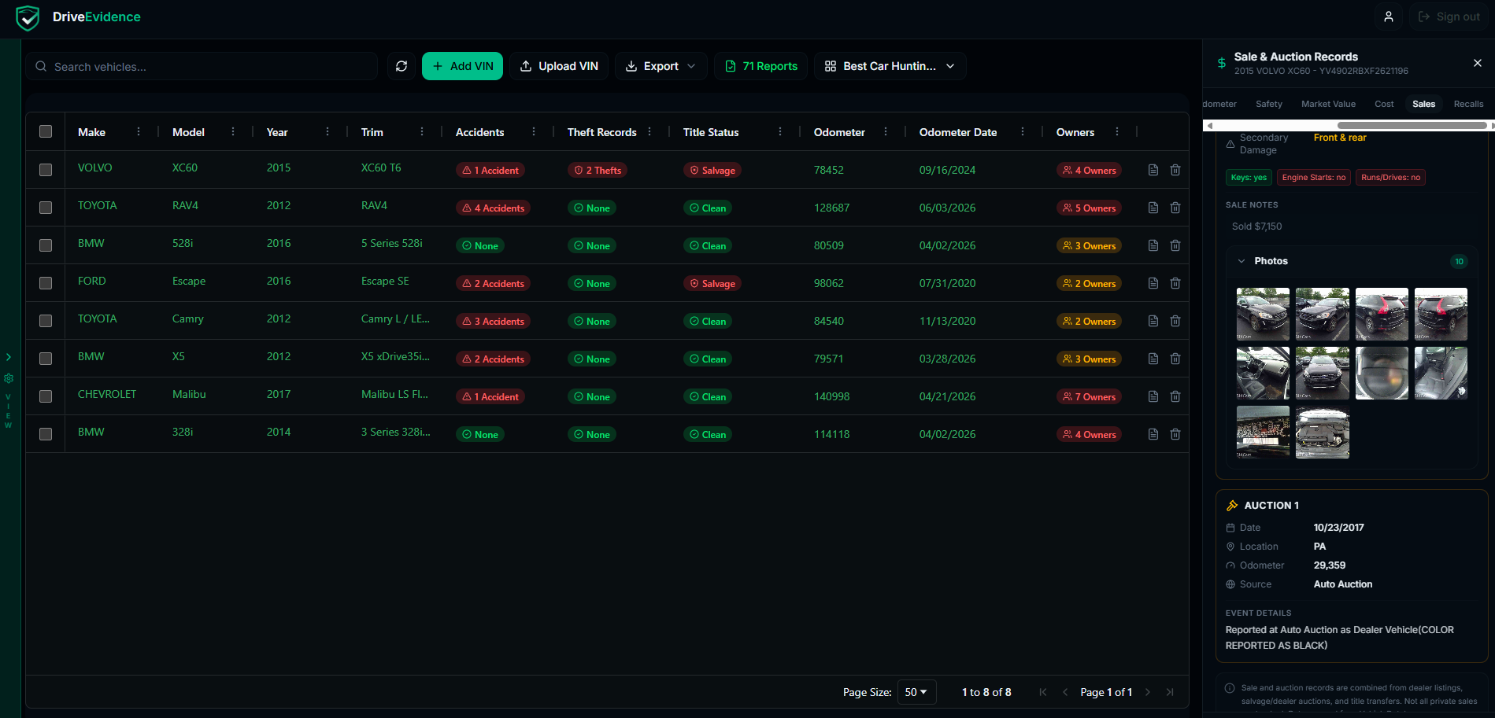Open report document for VOLVO XC60 row
Image resolution: width=1495 pixels, height=718 pixels.
click(1153, 170)
